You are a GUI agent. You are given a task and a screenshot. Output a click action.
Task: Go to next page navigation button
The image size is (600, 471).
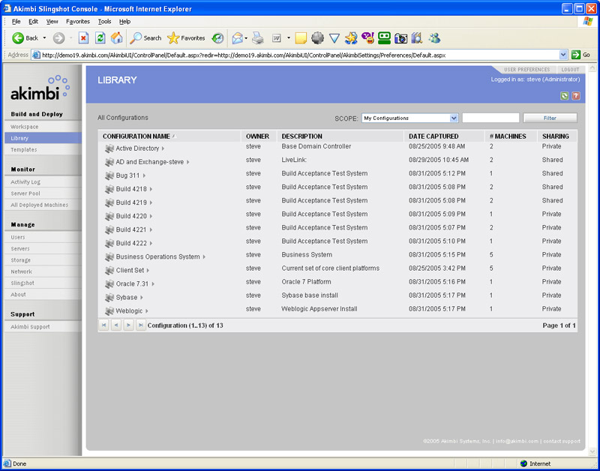point(128,325)
